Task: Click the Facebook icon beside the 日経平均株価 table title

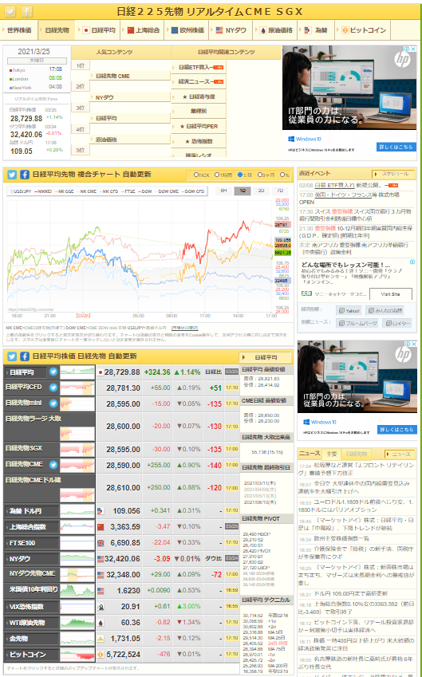Action: pos(25,356)
